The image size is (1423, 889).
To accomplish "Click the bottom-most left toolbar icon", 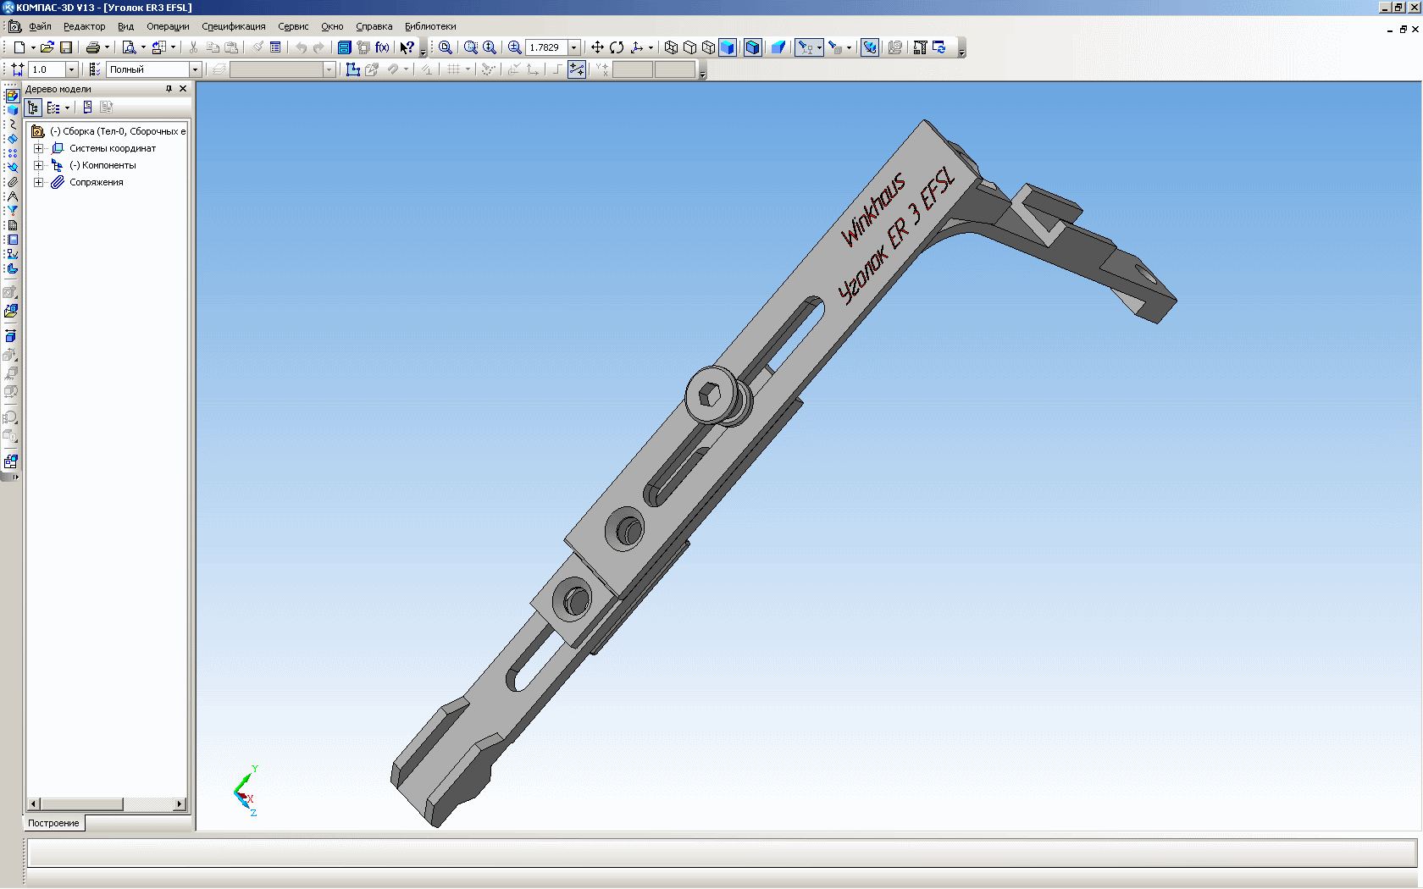I will 11,461.
